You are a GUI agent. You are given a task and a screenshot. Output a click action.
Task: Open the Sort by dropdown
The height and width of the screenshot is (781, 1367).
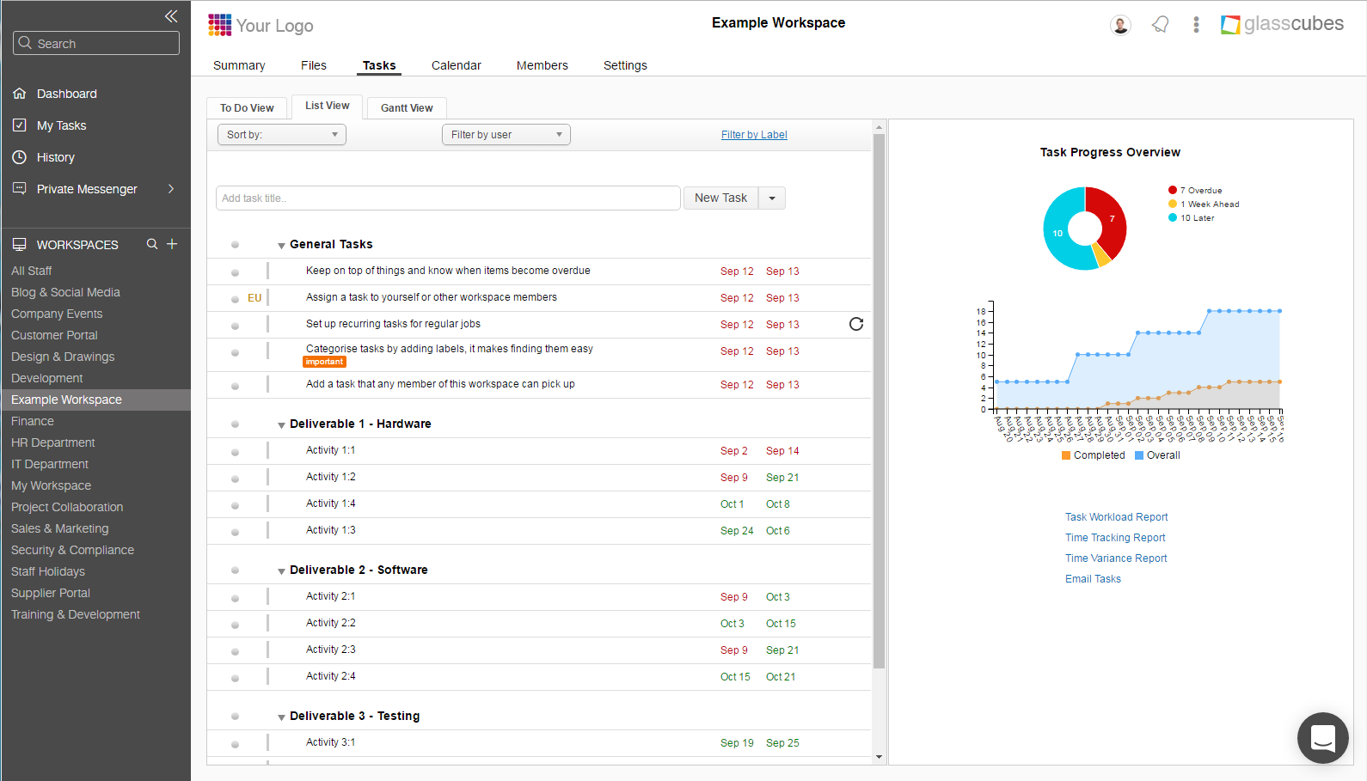pos(282,135)
